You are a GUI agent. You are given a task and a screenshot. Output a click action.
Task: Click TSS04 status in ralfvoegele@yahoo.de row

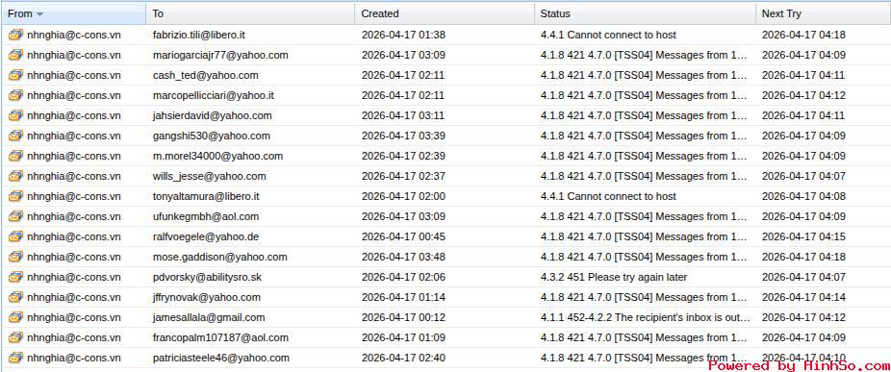644,236
